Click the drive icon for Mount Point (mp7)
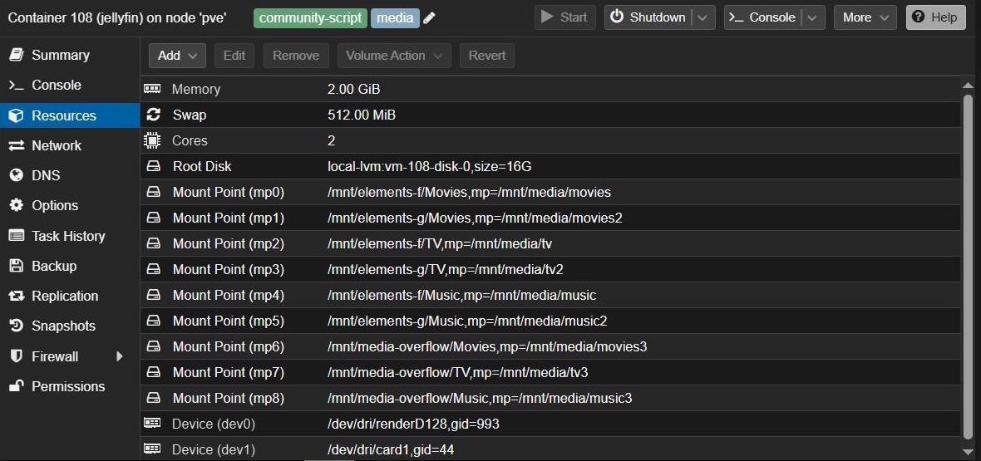This screenshot has height=461, width=981. 153,372
